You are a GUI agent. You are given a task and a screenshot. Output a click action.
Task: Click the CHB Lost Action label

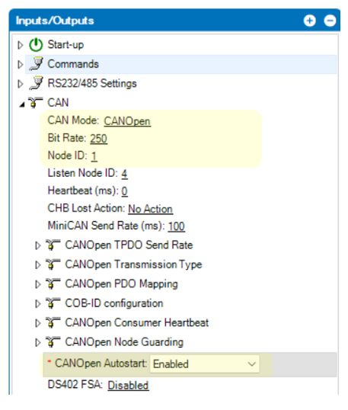[86, 208]
